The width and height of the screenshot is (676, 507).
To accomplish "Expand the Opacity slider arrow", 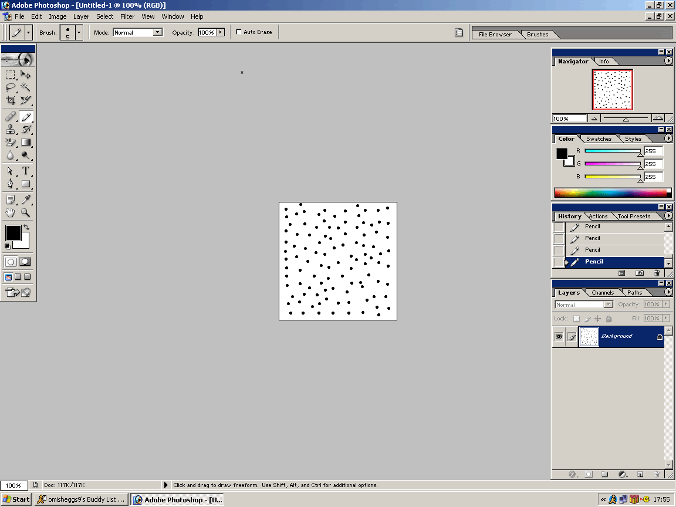I will pos(221,32).
